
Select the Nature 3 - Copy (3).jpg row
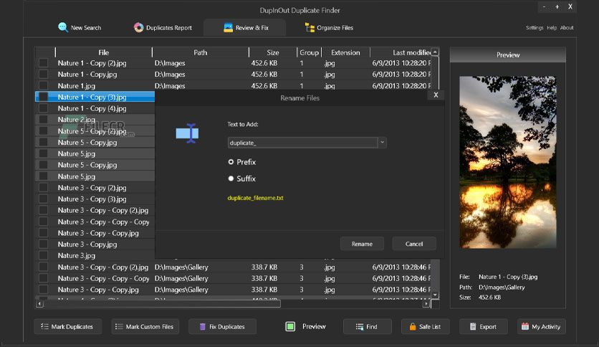point(95,199)
